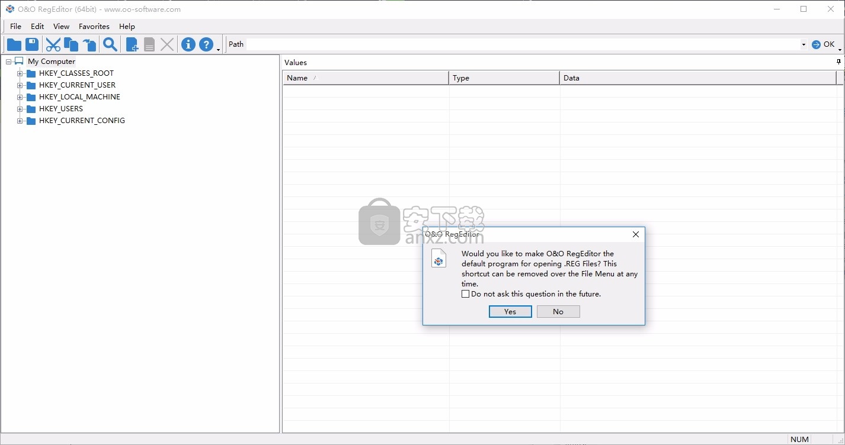Screen dimensions: 845x445
Task: Open toolbar options arrow after Help icon
Action: pyautogui.click(x=218, y=50)
